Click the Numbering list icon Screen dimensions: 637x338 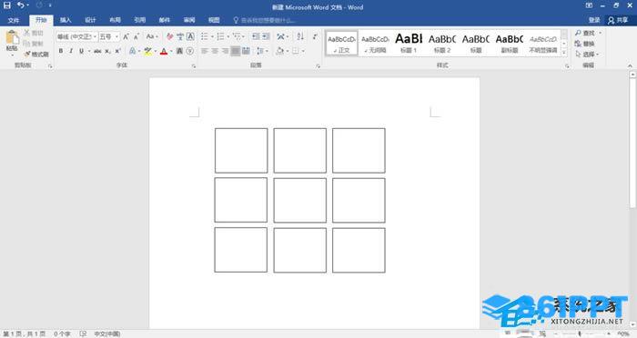[x=220, y=37]
